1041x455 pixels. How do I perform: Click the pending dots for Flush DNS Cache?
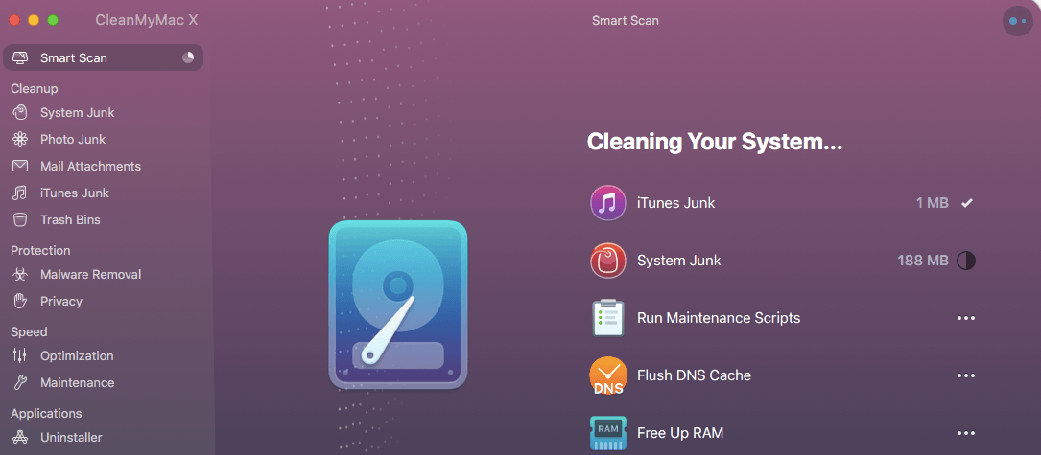[x=966, y=375]
